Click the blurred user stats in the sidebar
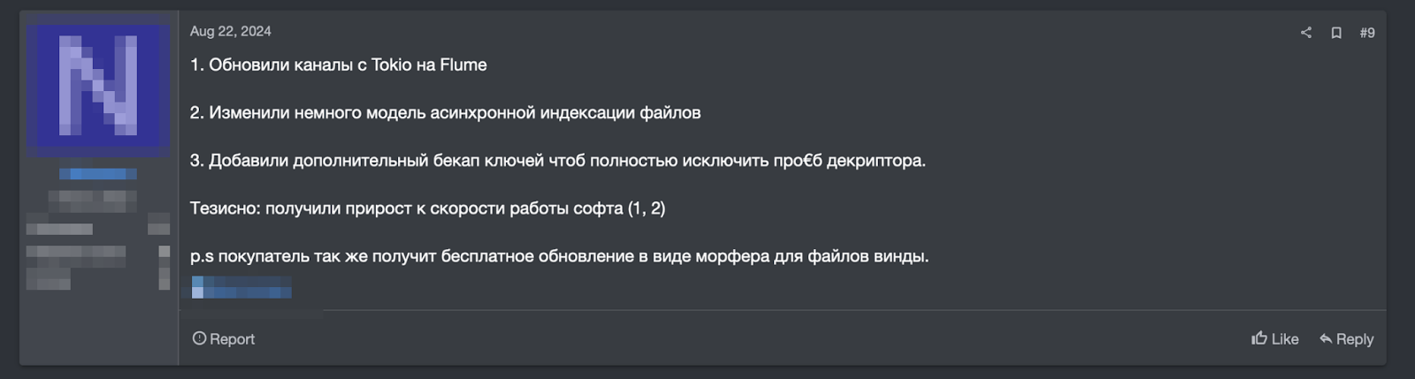1415x379 pixels. tap(97, 256)
